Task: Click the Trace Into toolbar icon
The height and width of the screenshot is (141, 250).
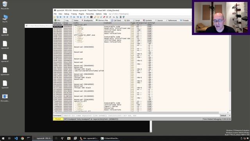Action: pyautogui.click(x=78, y=17)
